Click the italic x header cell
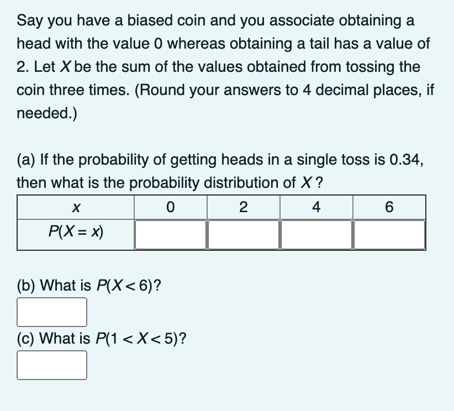This screenshot has height=411, width=454. pyautogui.click(x=76, y=207)
